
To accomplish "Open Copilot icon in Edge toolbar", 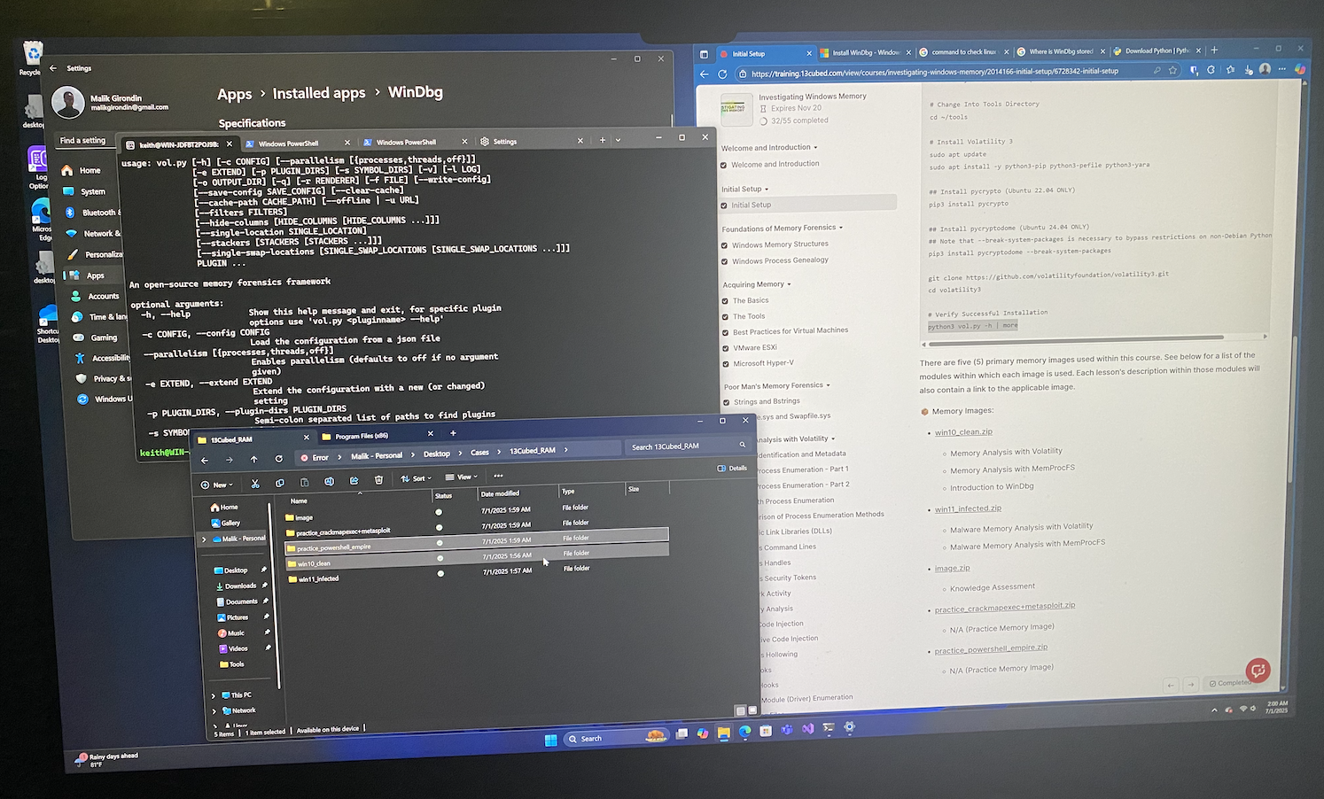I will tap(1299, 68).
